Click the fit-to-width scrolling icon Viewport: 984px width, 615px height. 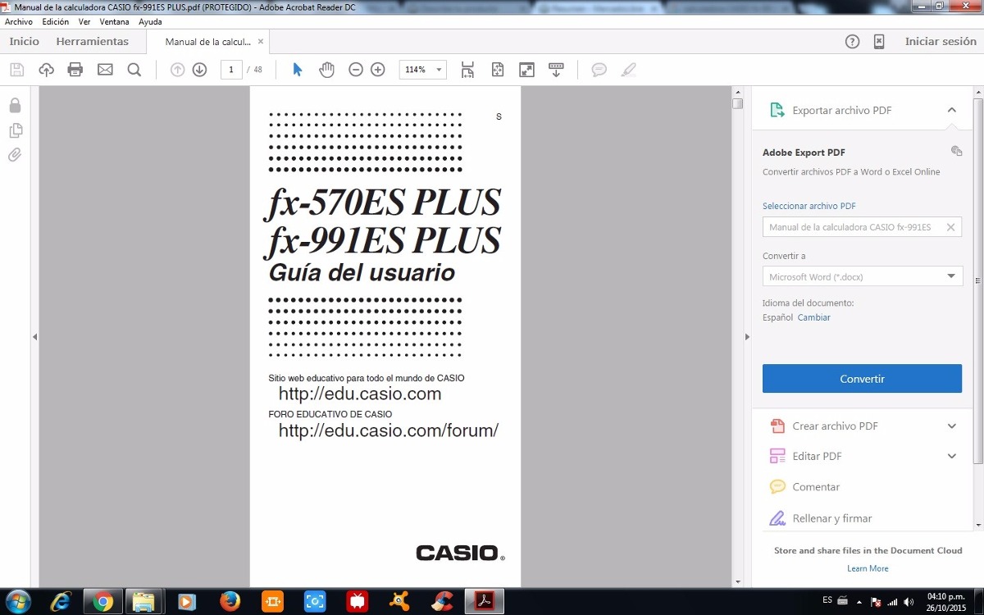coord(467,70)
